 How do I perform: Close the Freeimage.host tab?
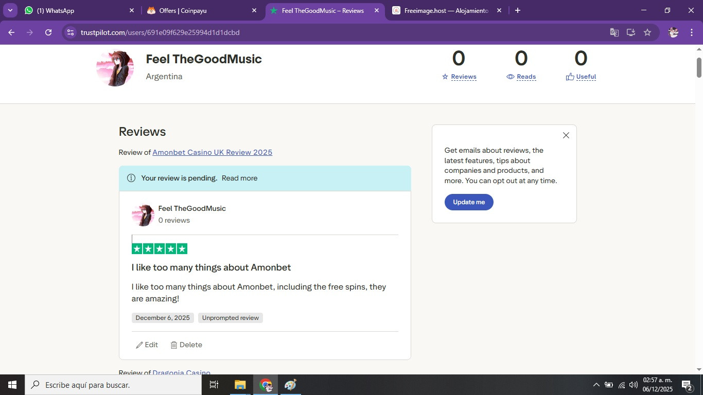499,10
